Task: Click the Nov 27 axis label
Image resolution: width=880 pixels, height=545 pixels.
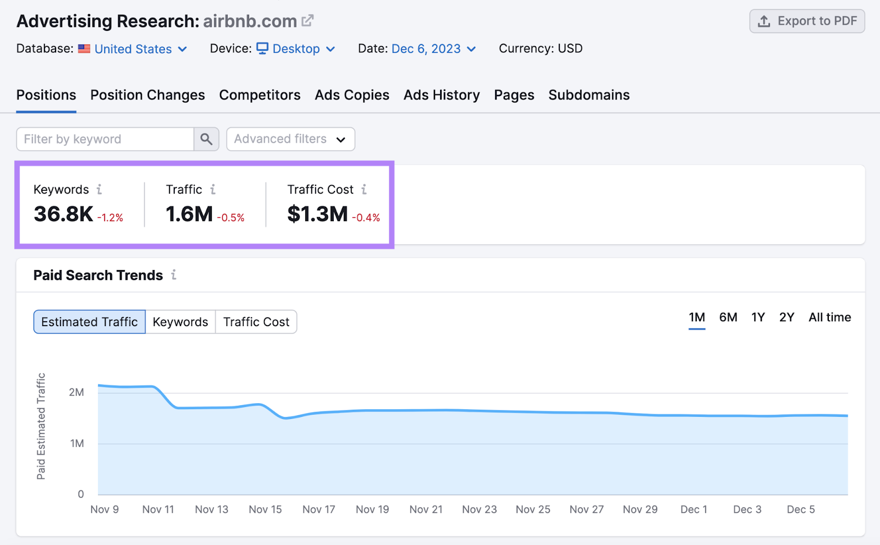Action: click(x=586, y=509)
